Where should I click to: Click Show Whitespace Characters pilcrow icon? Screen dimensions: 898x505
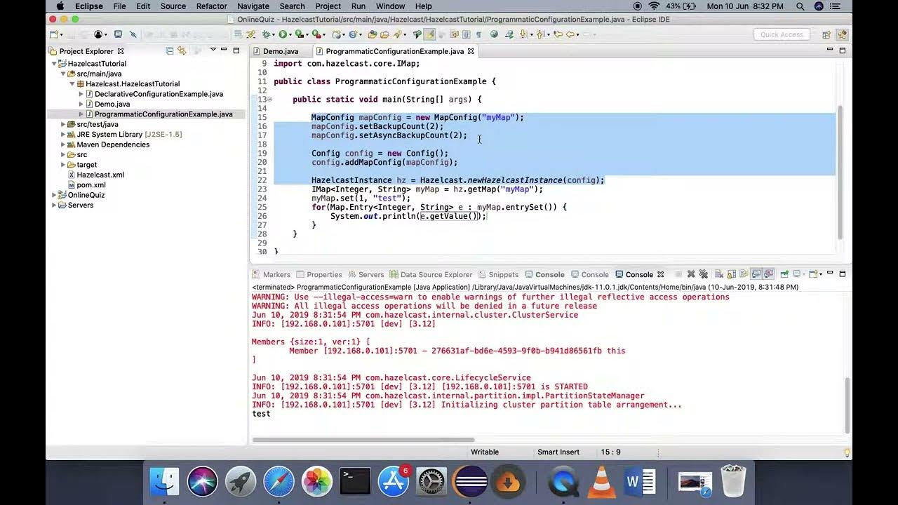pyautogui.click(x=478, y=34)
